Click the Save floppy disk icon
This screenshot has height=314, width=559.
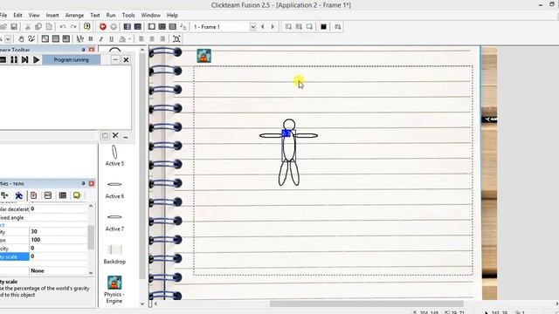[14, 27]
